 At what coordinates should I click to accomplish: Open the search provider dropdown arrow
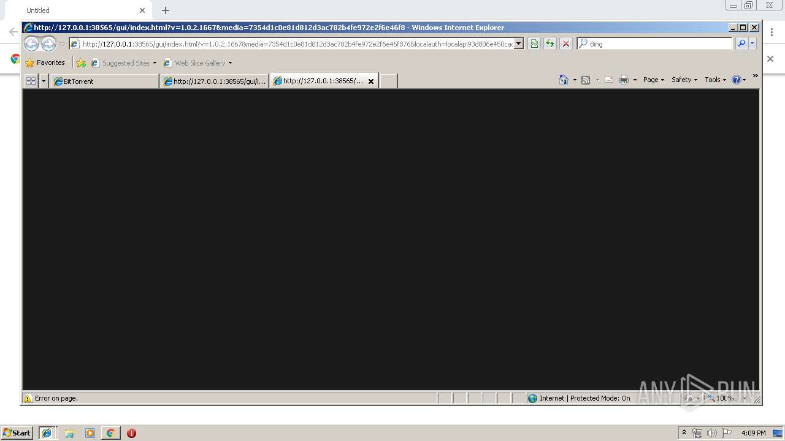tap(752, 44)
